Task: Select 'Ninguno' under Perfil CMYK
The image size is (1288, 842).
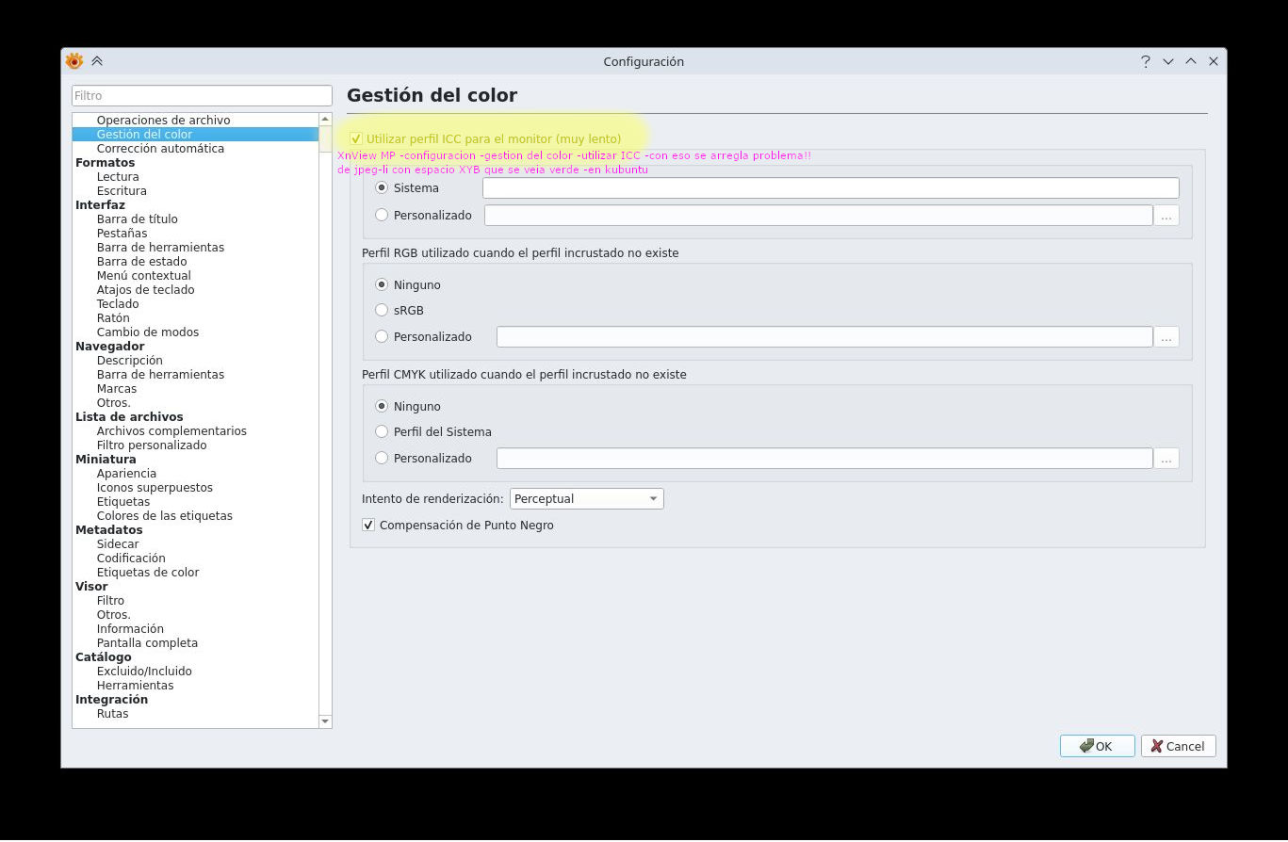Action: (x=382, y=406)
